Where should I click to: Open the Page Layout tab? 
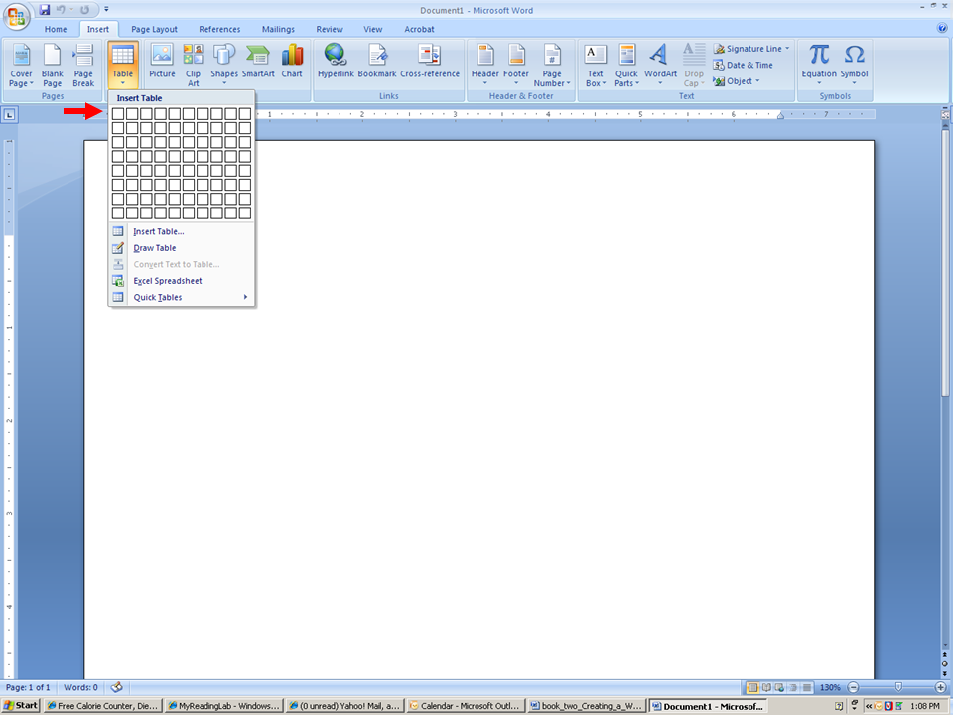tap(155, 29)
